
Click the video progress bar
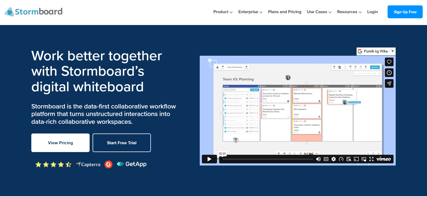tap(268, 159)
